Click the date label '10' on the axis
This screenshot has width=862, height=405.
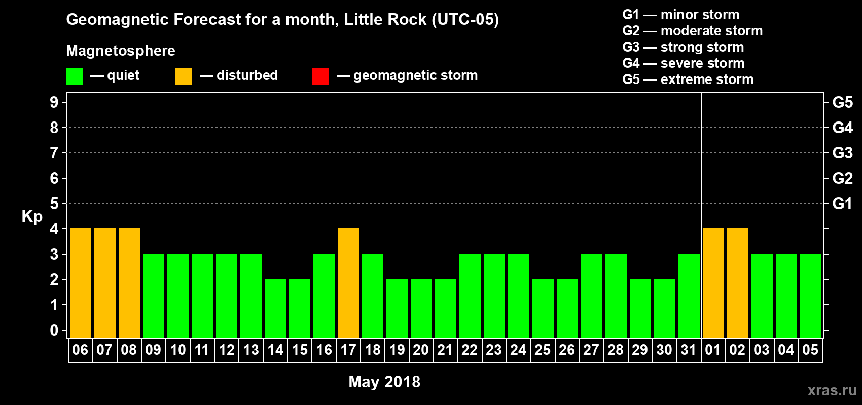[x=178, y=350]
